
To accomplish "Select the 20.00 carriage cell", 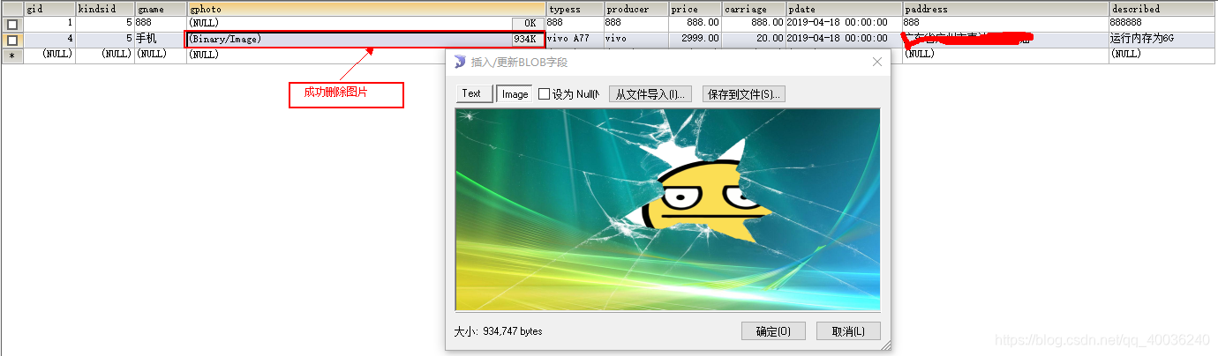I will click(x=754, y=39).
